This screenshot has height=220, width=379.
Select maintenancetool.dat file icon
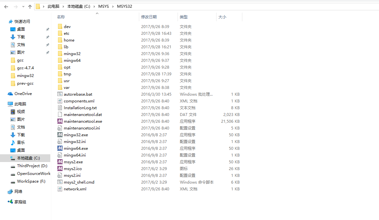tap(60, 114)
